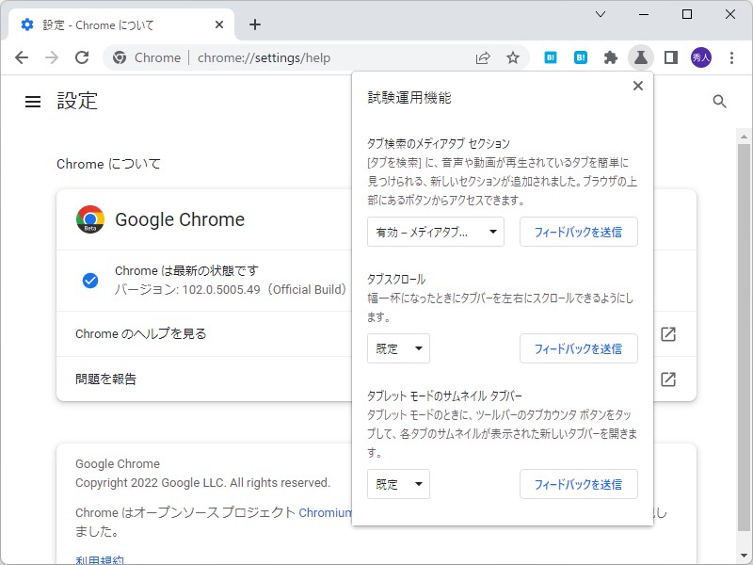Open the メディアタブ section status dropdown

coord(435,232)
